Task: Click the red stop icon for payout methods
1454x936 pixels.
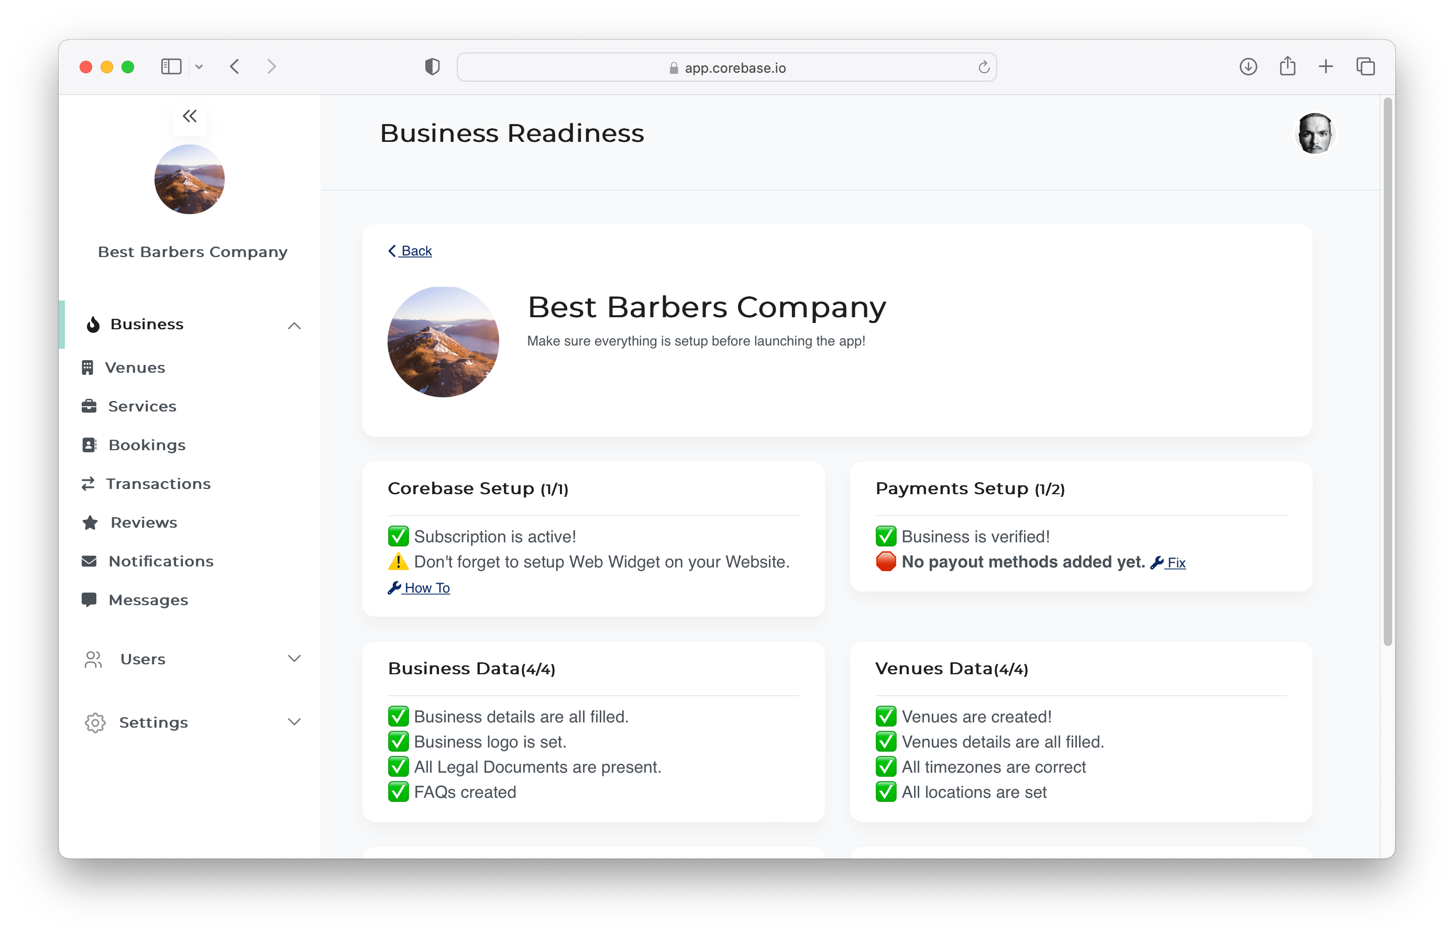Action: [x=886, y=562]
